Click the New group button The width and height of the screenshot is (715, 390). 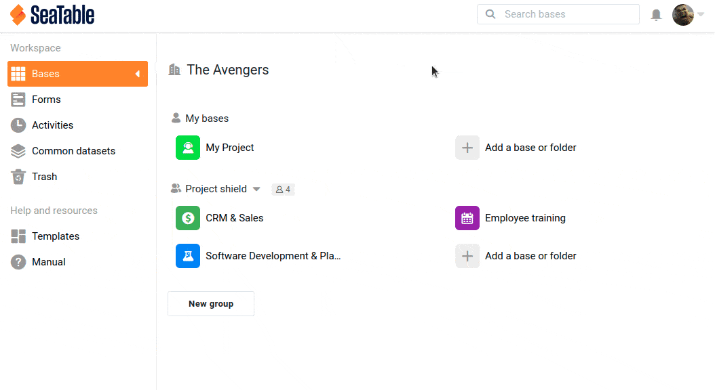(x=211, y=303)
